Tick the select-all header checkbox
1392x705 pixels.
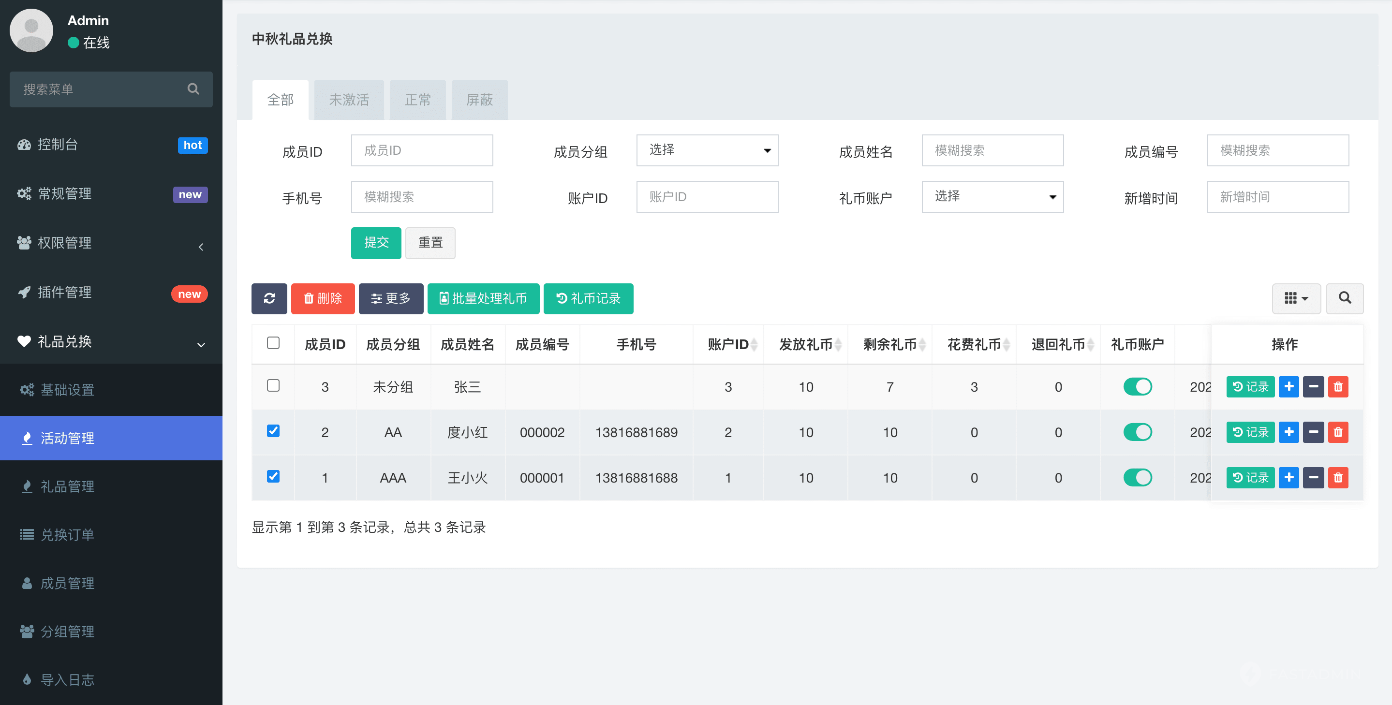coord(273,343)
